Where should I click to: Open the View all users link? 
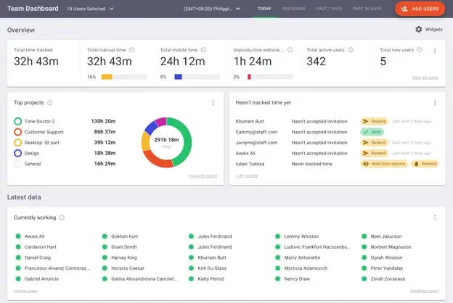(425, 77)
